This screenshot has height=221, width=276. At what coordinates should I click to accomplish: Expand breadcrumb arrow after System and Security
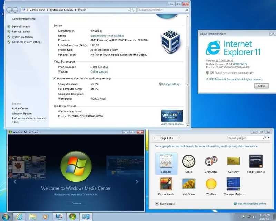point(76,10)
